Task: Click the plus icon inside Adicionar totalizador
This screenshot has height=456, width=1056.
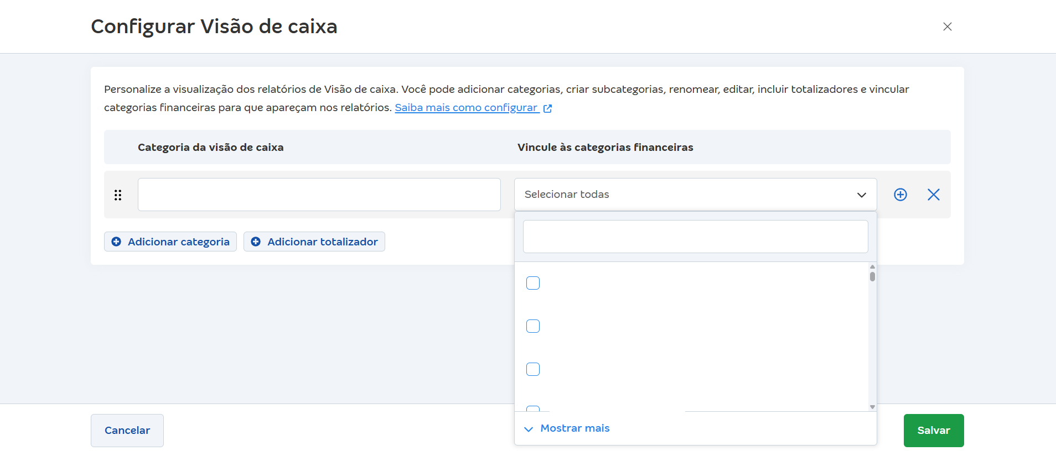Action: click(256, 242)
